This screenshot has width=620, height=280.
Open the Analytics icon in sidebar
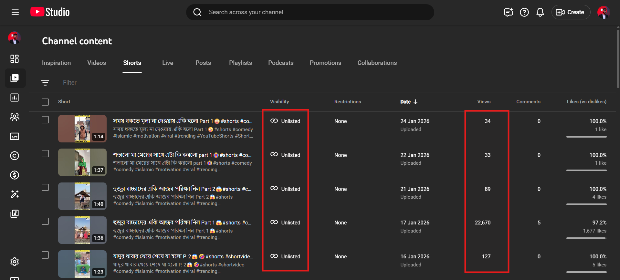(x=15, y=98)
